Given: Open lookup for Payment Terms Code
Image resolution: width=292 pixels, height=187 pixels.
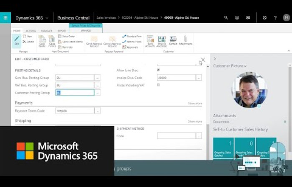Looking at the screenshot, I should tap(97, 111).
